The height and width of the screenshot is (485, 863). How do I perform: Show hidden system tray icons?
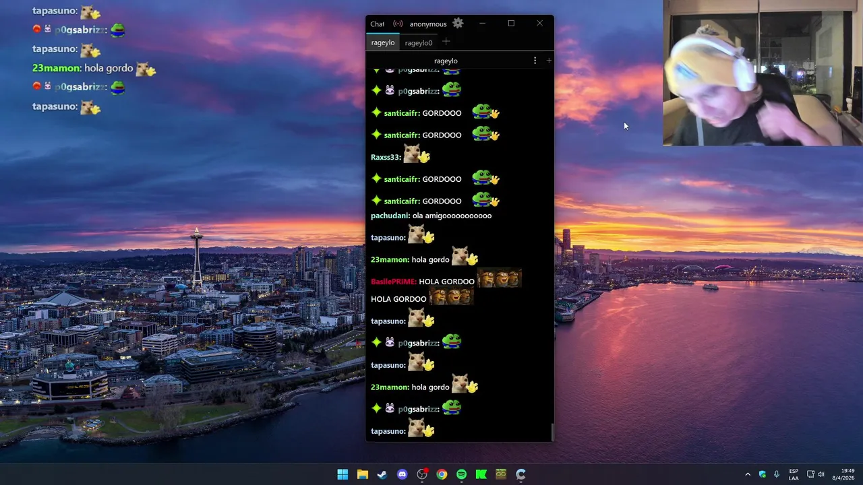coord(747,474)
